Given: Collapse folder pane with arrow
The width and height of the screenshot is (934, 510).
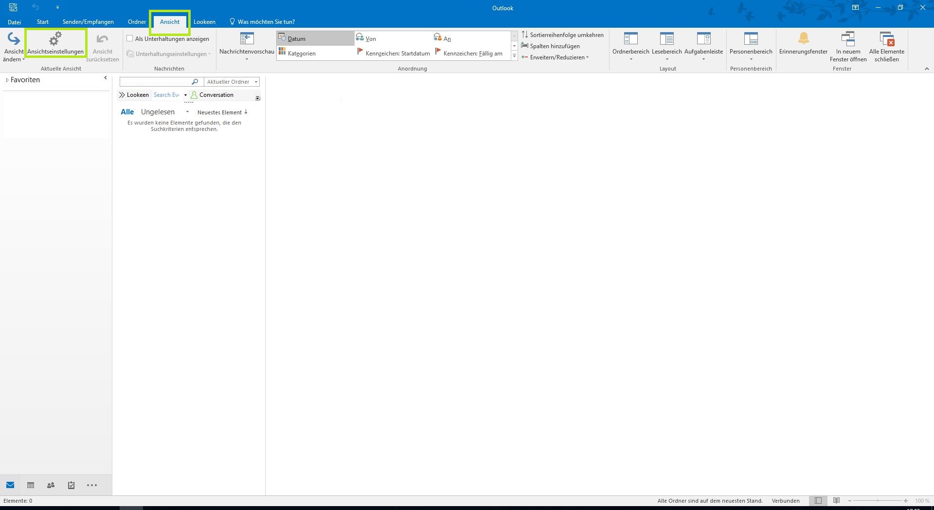Looking at the screenshot, I should point(105,78).
